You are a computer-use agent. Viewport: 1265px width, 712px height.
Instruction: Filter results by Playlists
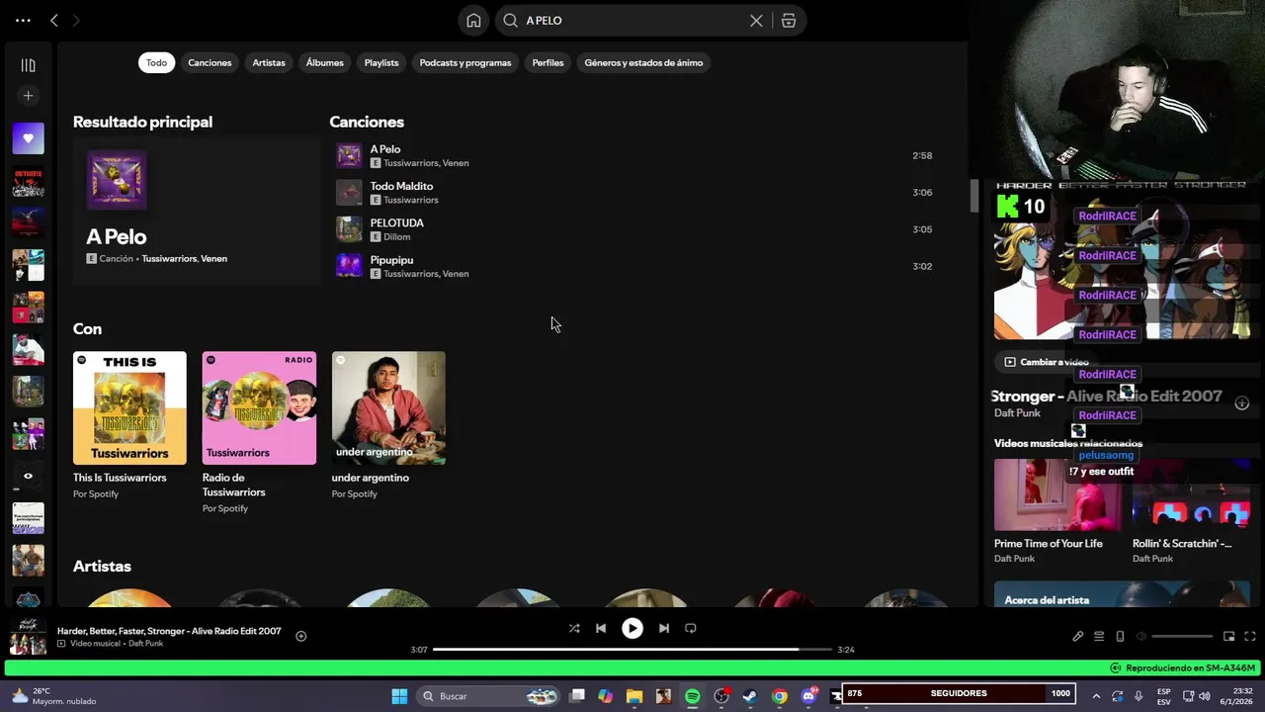[381, 62]
